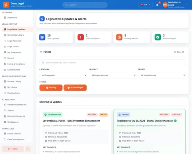Click the Tax Law category tag
The height and width of the screenshot is (154, 192).
pyautogui.click(x=124, y=115)
